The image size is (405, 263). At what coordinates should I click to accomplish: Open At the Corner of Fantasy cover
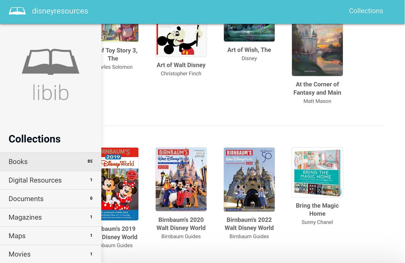(x=317, y=50)
